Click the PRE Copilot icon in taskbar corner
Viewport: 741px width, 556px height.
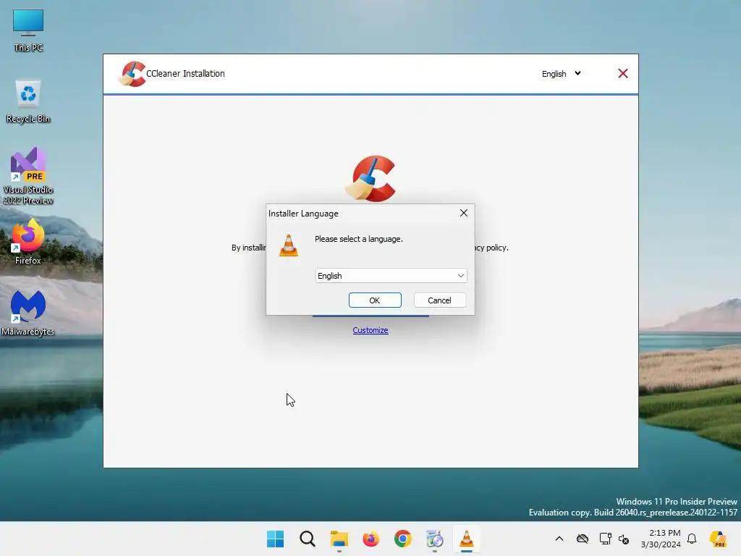point(719,539)
